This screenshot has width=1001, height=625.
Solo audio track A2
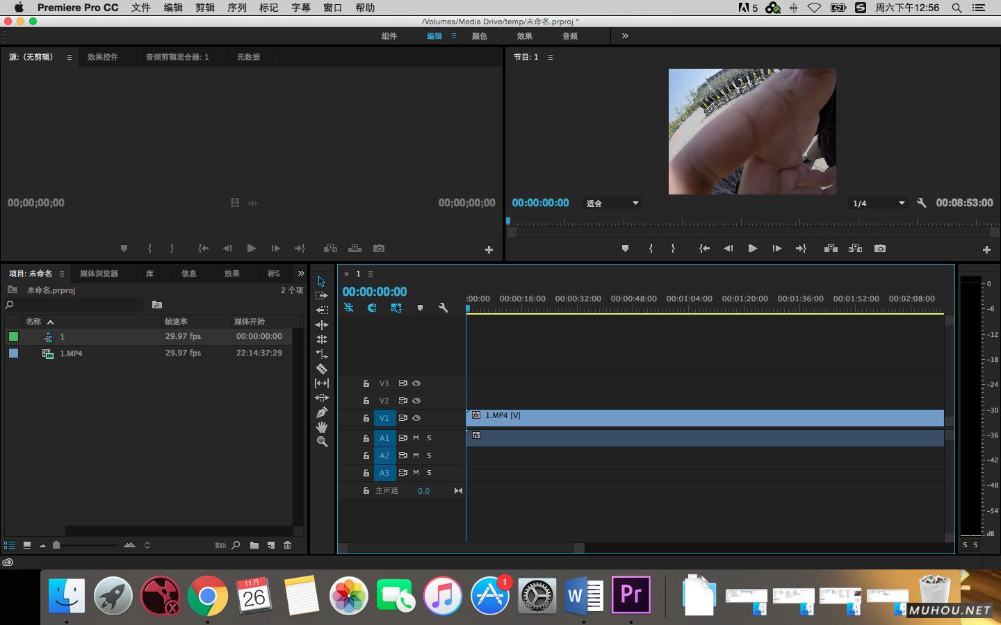(x=430, y=456)
